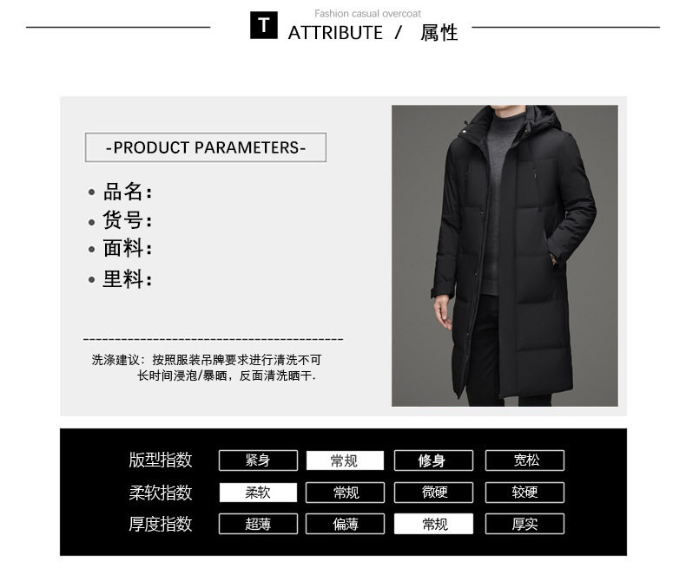Select 柔软 softness option
The height and width of the screenshot is (581, 686).
pyautogui.click(x=258, y=493)
